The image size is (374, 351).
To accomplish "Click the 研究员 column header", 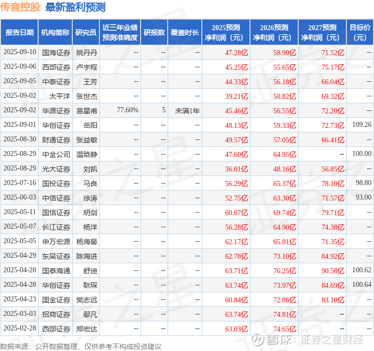I will (86, 33).
